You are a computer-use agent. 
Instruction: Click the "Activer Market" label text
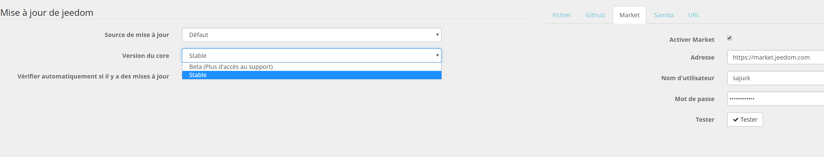692,40
